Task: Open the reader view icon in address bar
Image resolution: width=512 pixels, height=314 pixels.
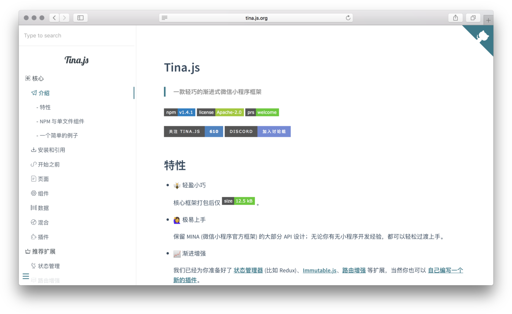Action: click(165, 18)
